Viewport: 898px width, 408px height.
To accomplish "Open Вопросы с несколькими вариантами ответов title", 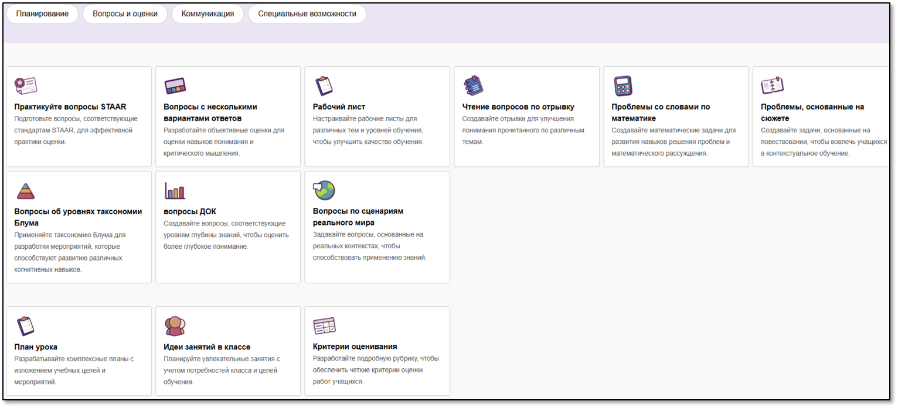I will click(210, 113).
